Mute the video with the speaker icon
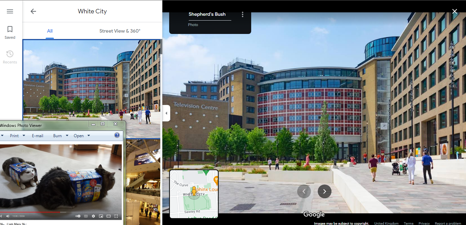466x225 pixels. [x=8, y=216]
